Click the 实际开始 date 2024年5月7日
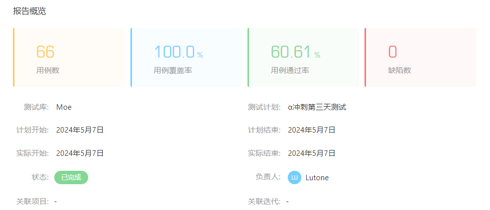 [80, 153]
